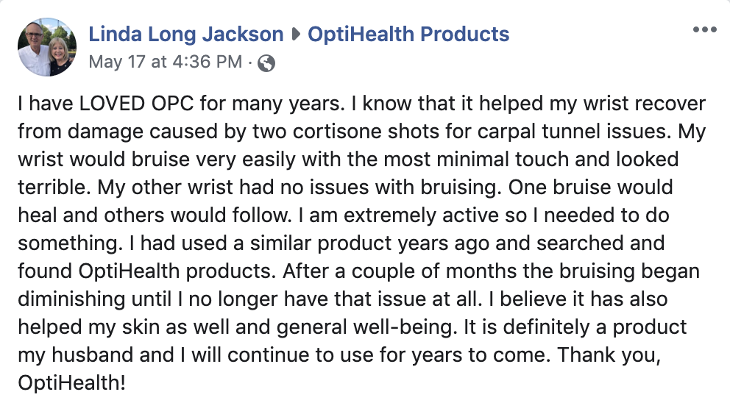This screenshot has height=403, width=730.
Task: Click the 'found OptiHealth products' text line
Action: pyautogui.click(x=146, y=272)
